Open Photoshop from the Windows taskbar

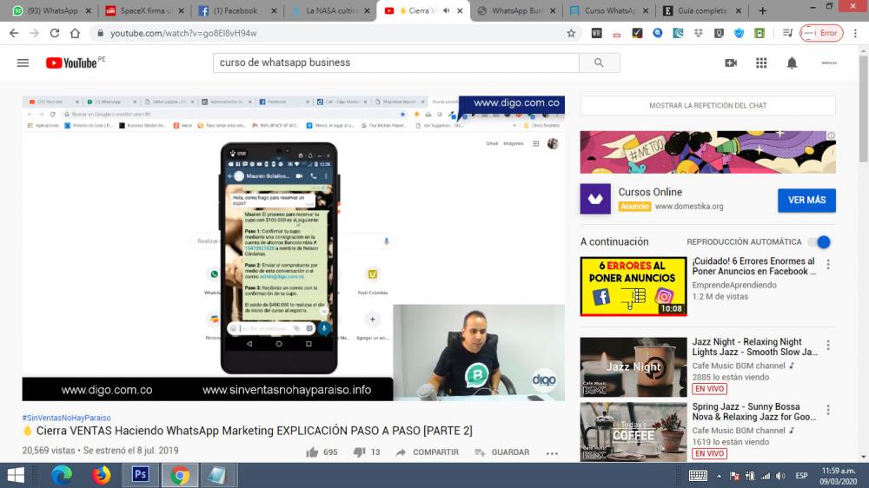(140, 475)
